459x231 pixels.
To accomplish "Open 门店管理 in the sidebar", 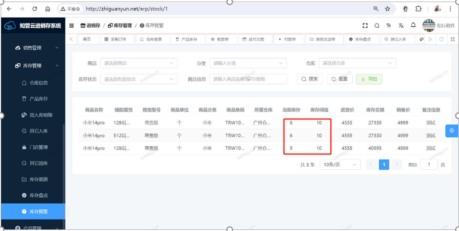I will tap(33, 147).
